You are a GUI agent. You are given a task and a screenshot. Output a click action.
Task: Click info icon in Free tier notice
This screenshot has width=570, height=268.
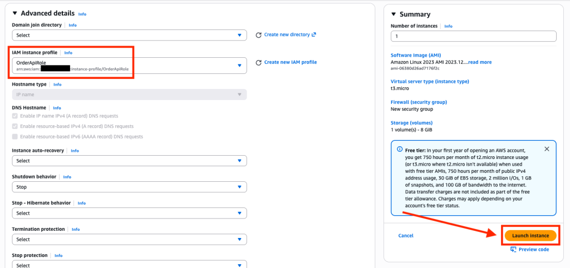[x=400, y=149]
